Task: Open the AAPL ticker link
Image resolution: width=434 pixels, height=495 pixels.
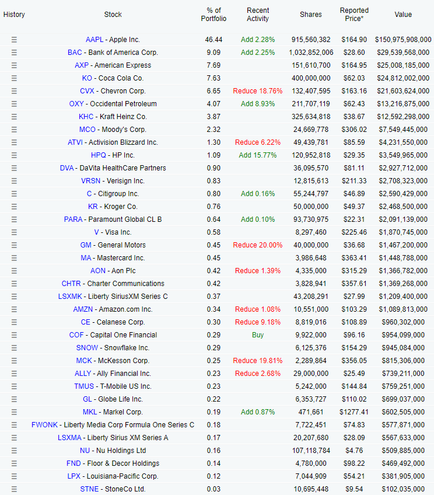Action: tap(94, 40)
